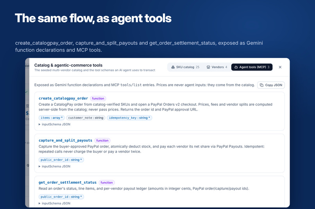Click the 25 count badge on SKU catalog
This screenshot has width=315, height=209.
coord(197,67)
